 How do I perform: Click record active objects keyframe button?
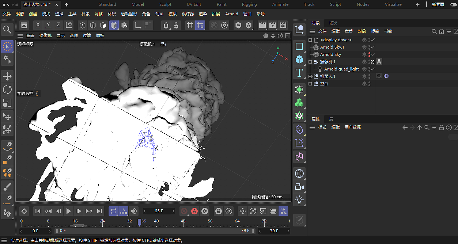184,211
